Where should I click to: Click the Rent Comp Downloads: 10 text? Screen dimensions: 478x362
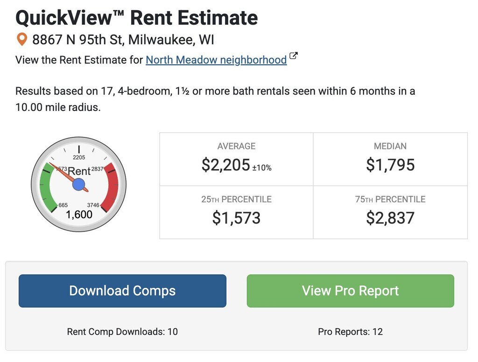122,332
